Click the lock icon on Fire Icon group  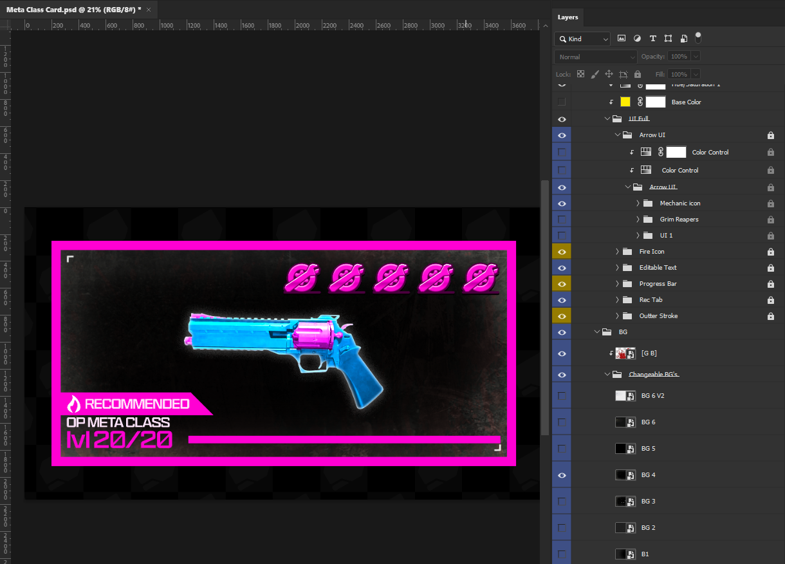click(770, 252)
